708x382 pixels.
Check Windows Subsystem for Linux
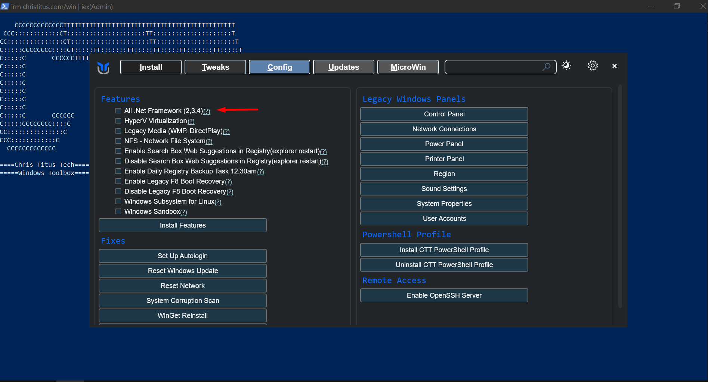point(118,201)
